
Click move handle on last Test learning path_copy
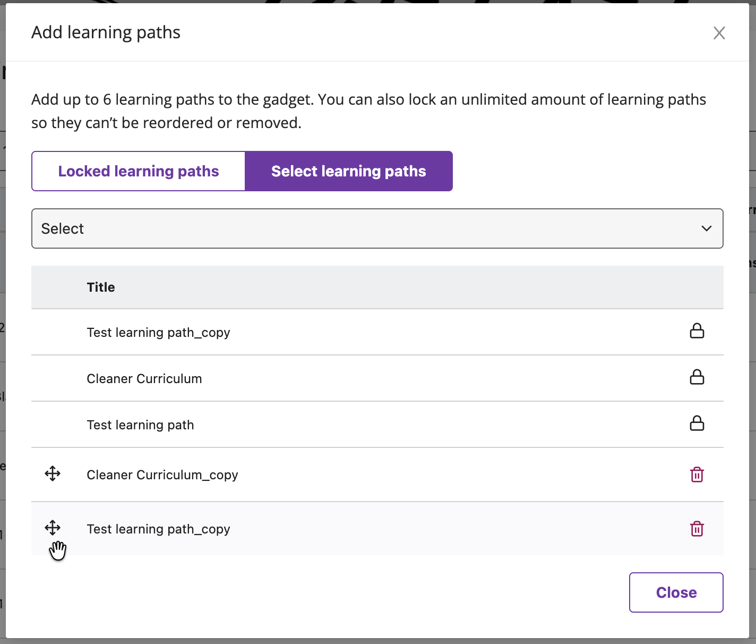pyautogui.click(x=53, y=528)
